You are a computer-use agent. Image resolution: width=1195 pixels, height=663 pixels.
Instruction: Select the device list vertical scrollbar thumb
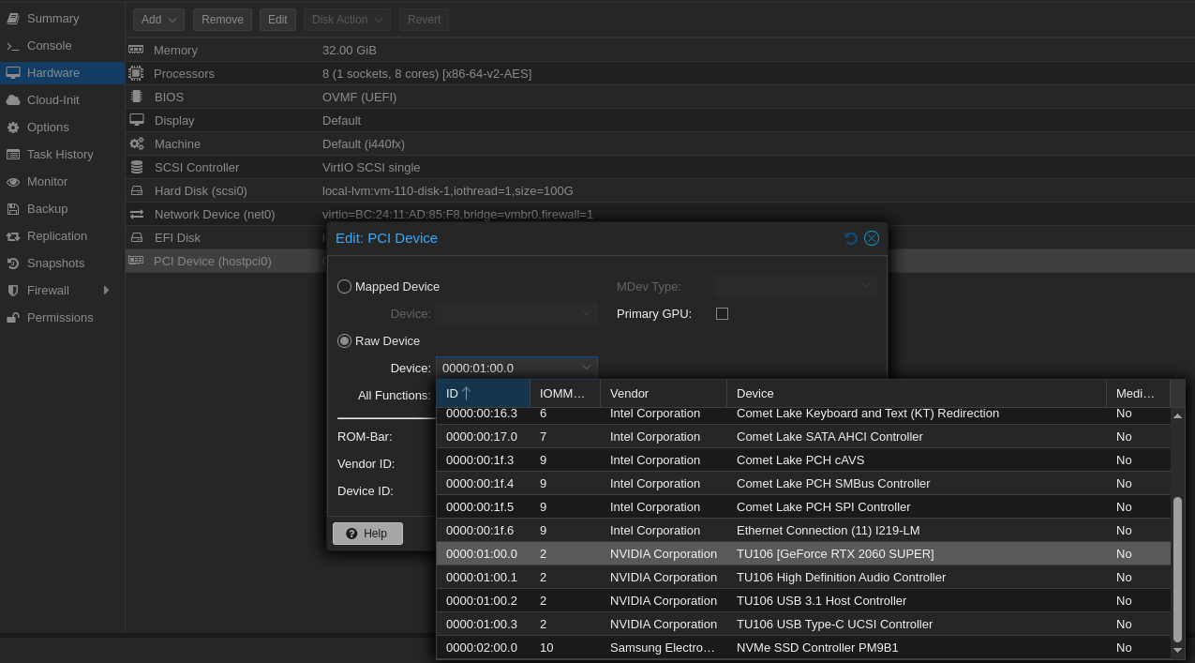(x=1178, y=569)
